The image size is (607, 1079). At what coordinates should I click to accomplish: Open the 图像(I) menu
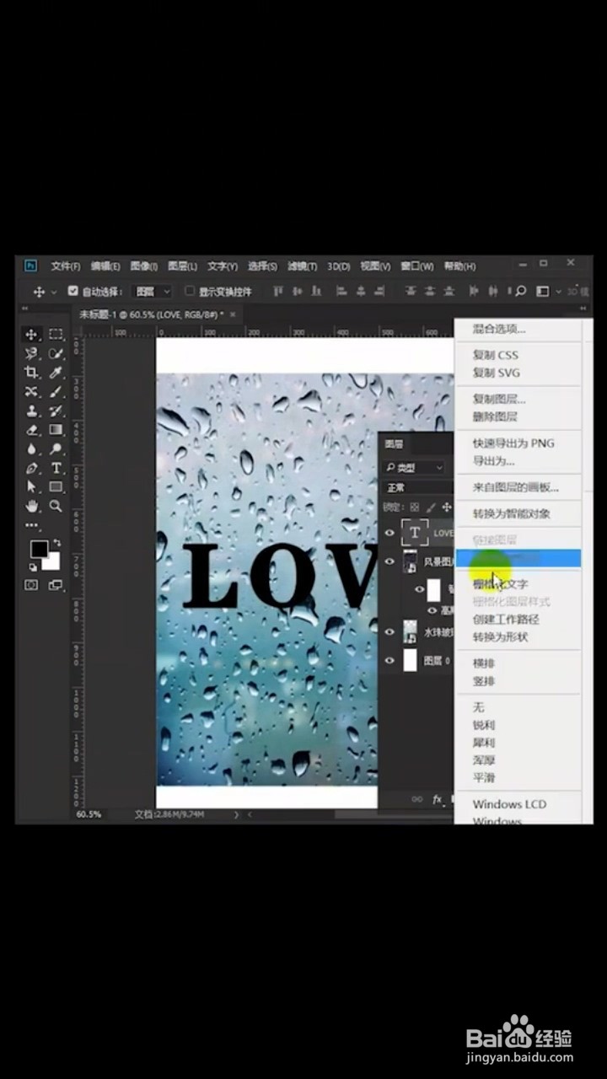pos(143,266)
